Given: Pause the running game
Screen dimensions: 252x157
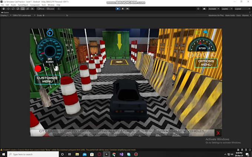Looking at the screenshot, I should tap(123, 9).
